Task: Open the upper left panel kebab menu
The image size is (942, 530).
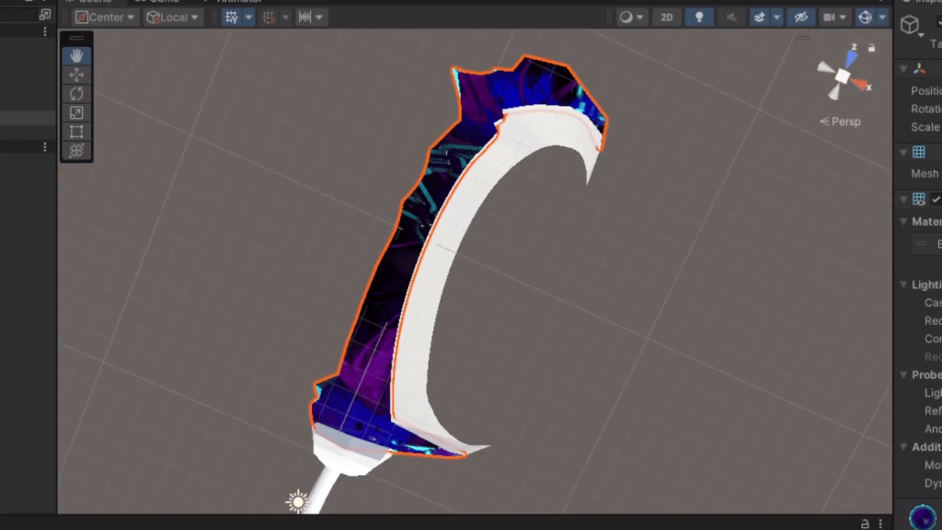Action: pyautogui.click(x=45, y=31)
